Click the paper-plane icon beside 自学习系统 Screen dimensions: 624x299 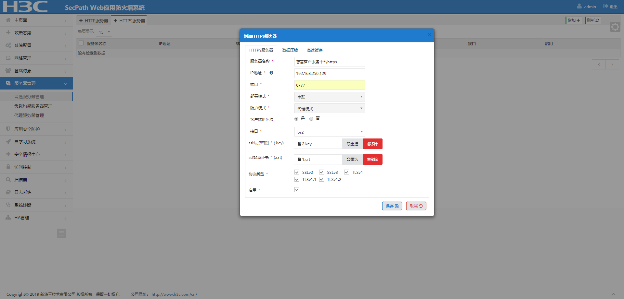tap(8, 142)
